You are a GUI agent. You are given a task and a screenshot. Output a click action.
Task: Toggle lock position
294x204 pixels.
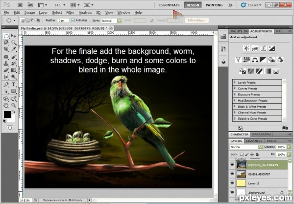[252, 154]
